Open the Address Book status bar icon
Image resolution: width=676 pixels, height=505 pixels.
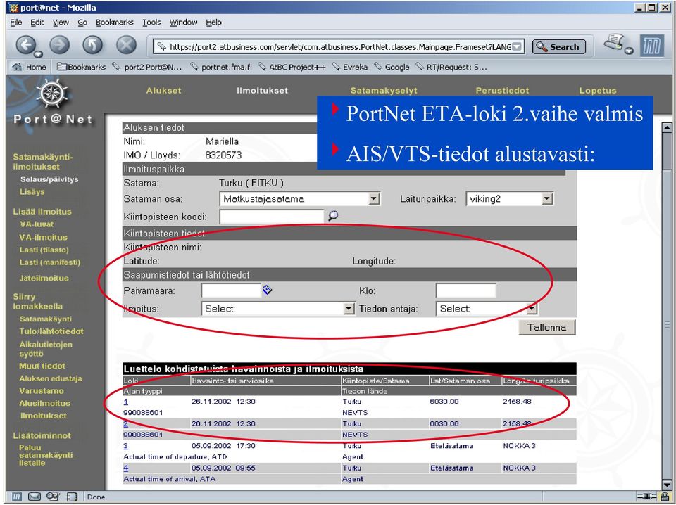[53, 497]
